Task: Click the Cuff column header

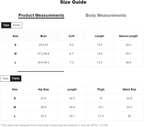Action: [71, 36]
